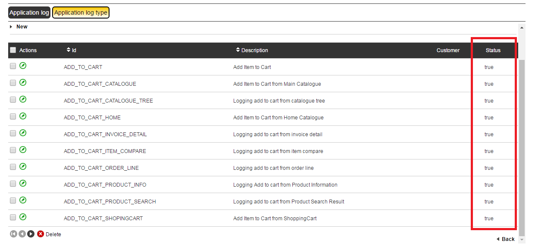Click the Back link

coord(507,238)
